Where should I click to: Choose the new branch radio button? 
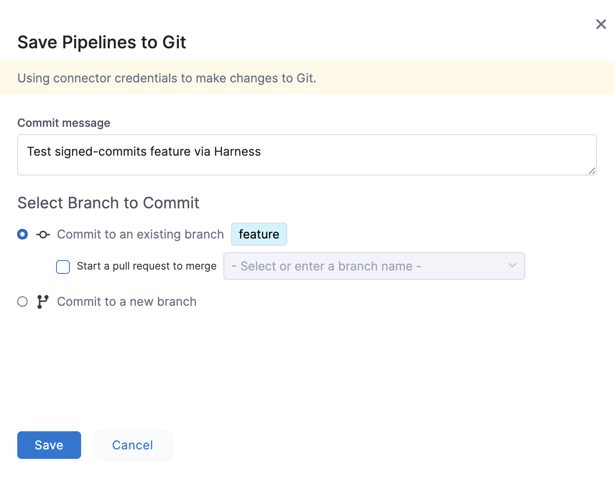coord(22,301)
